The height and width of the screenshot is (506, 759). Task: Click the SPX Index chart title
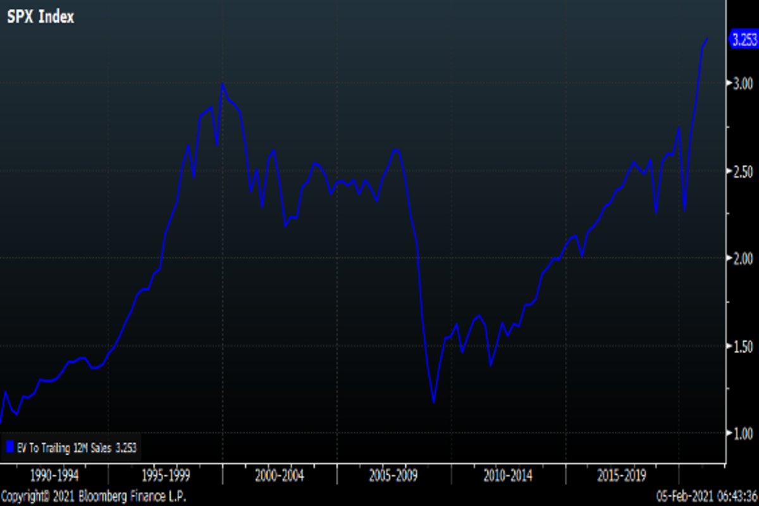click(x=40, y=17)
